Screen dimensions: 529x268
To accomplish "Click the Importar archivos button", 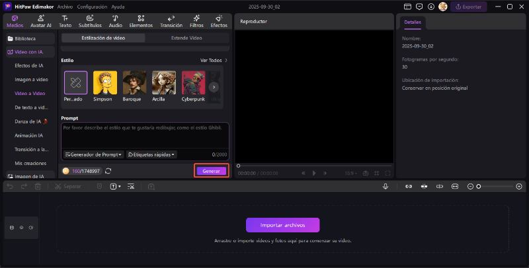I will (282, 225).
